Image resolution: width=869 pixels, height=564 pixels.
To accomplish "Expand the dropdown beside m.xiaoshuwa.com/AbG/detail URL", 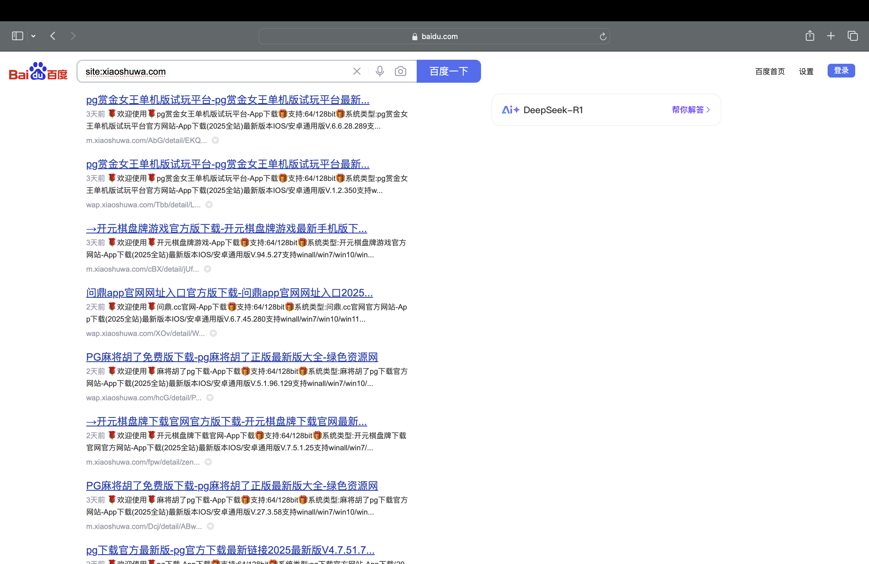I will pyautogui.click(x=216, y=140).
